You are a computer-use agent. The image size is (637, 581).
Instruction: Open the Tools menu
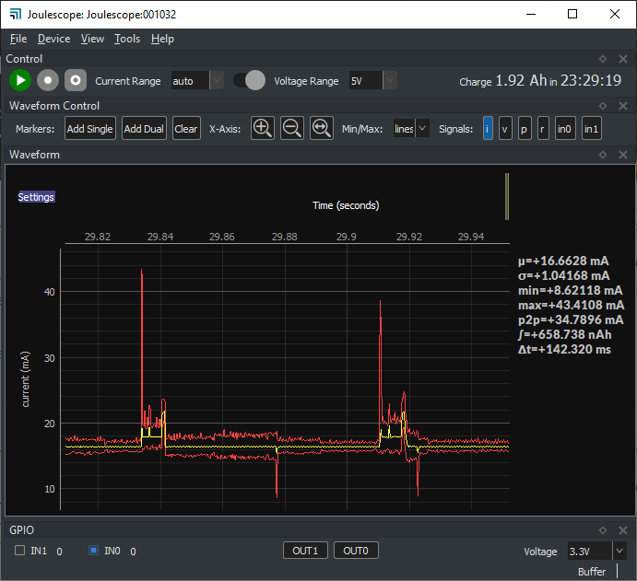coord(127,39)
